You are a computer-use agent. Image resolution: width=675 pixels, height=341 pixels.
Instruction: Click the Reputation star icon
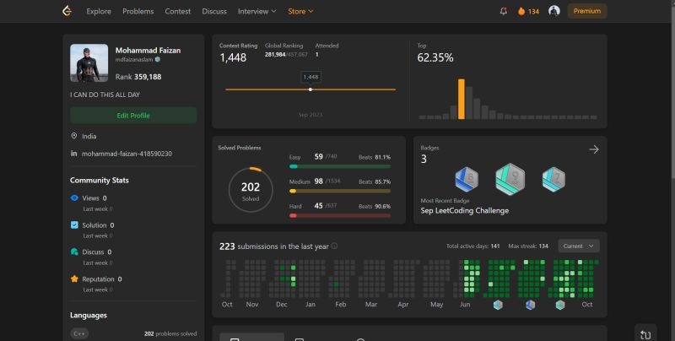point(74,279)
